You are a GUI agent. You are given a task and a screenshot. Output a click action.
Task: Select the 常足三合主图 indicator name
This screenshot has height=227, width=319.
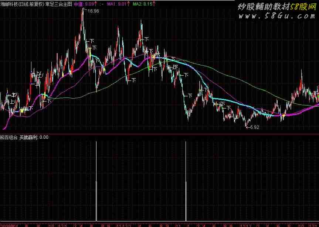tap(58, 4)
